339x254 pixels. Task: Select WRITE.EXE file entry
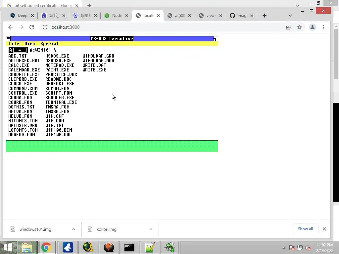(x=94, y=70)
